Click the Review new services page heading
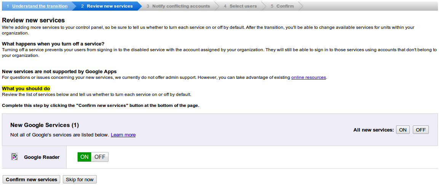This screenshot has width=441, height=185. point(34,20)
